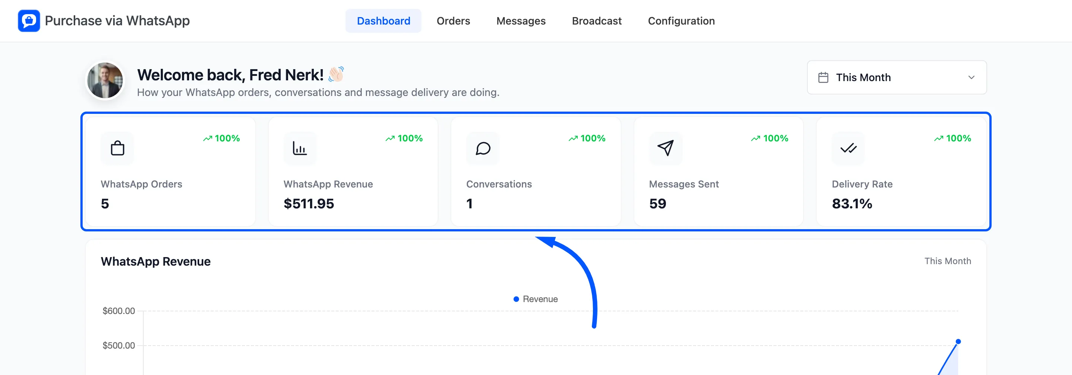Click the trend arrow on Messages Sent card
Viewport: 1072px width, 375px height.
click(x=756, y=138)
